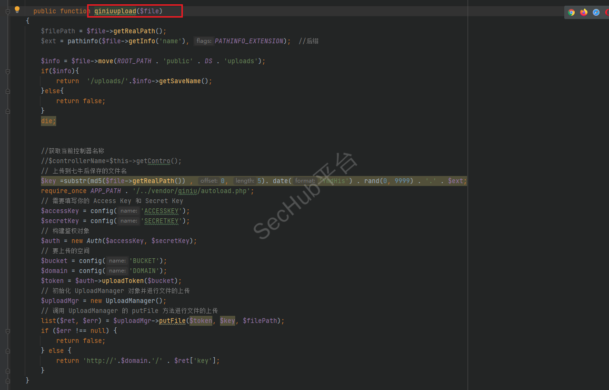
Task: Fold the '} else {' block near the bottom
Action: coord(8,351)
